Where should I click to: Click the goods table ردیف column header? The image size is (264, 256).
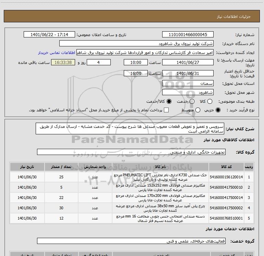click(249, 167)
